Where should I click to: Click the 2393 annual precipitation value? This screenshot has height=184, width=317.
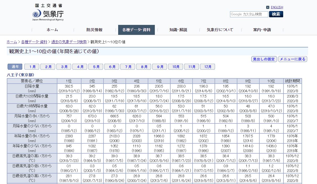pyautogui.click(x=69, y=136)
